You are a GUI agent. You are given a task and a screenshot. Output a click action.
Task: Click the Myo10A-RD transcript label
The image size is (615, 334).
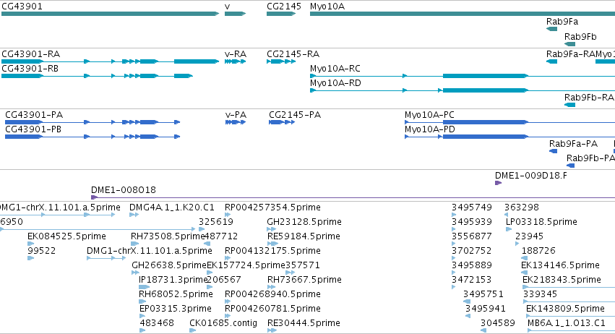335,83
